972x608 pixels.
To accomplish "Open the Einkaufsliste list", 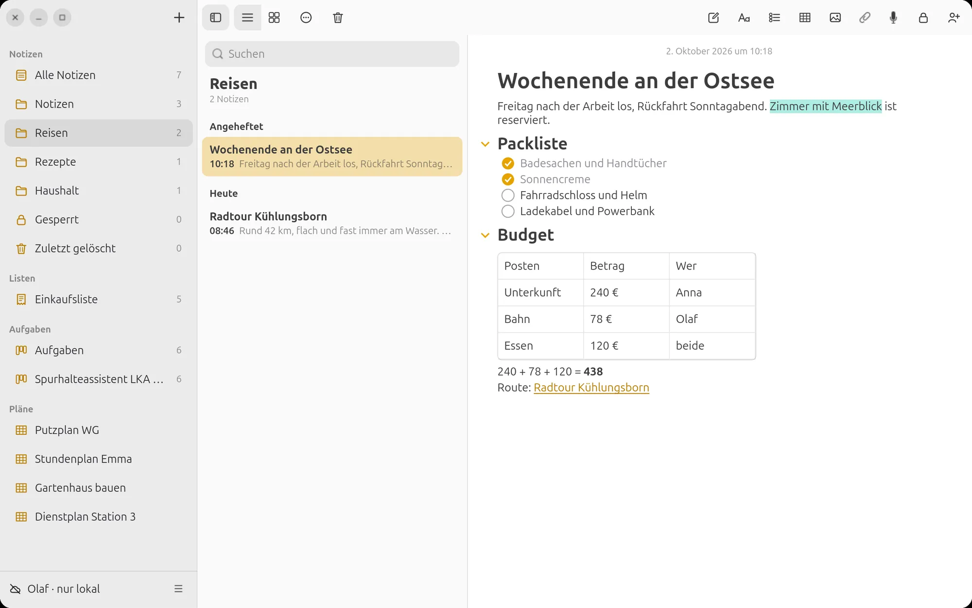I will tap(99, 300).
